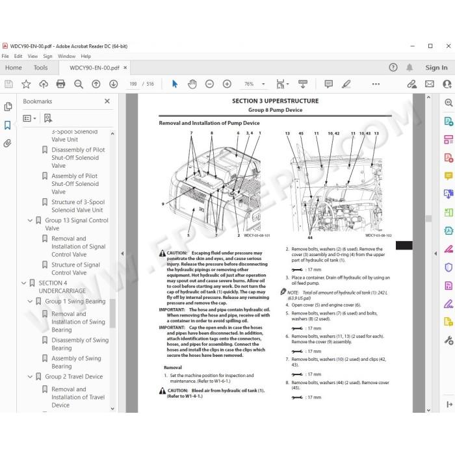455x455 pixels.
Task: Show page thumbnails panel
Action: (x=8, y=107)
